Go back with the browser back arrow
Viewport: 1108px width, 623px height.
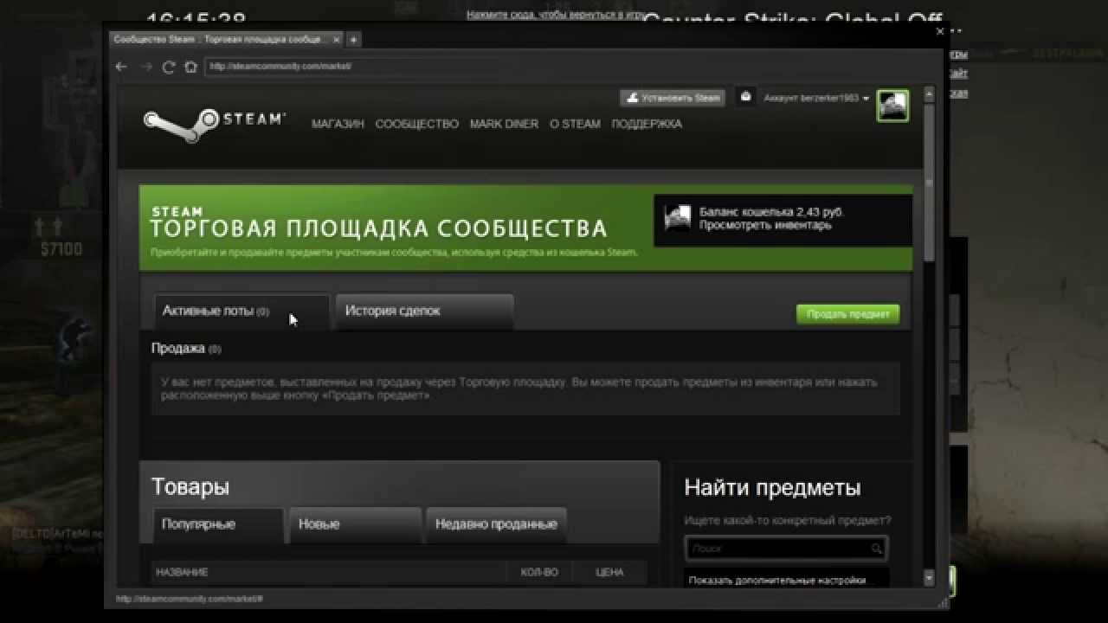(122, 67)
